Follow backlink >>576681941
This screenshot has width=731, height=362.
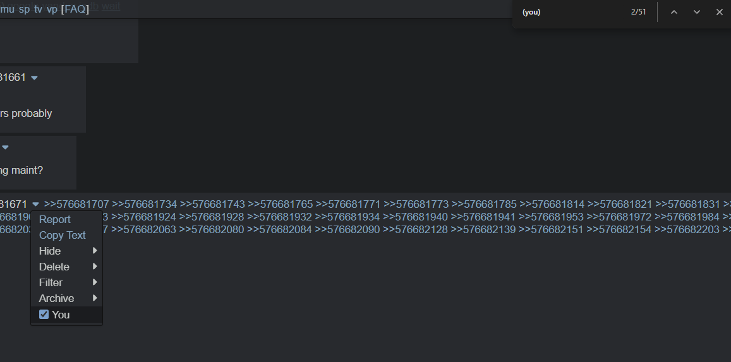483,217
